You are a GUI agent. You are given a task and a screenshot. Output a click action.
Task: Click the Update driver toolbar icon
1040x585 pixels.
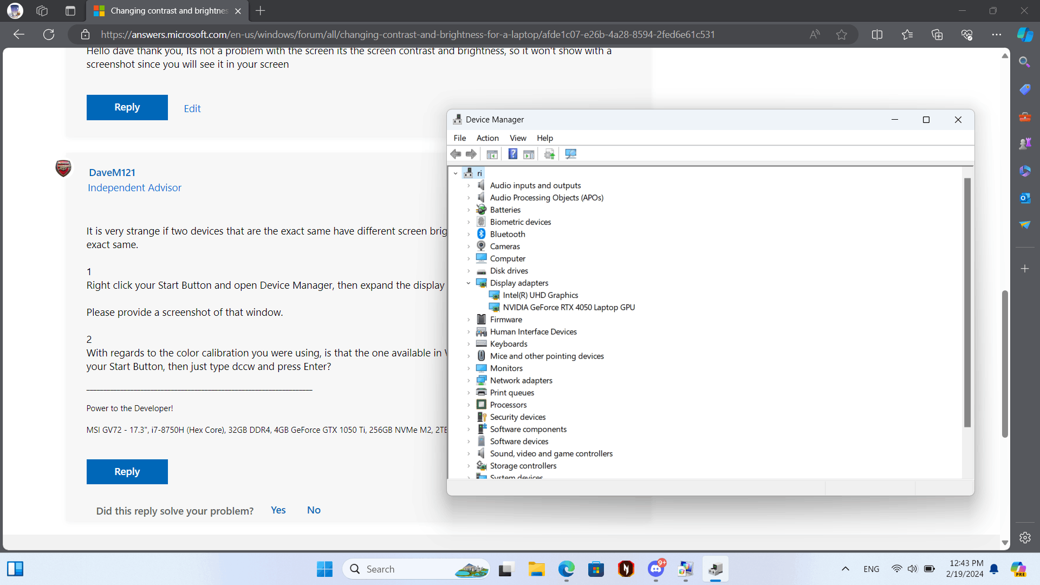(x=549, y=154)
